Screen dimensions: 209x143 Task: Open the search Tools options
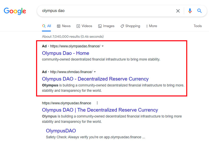198,26
